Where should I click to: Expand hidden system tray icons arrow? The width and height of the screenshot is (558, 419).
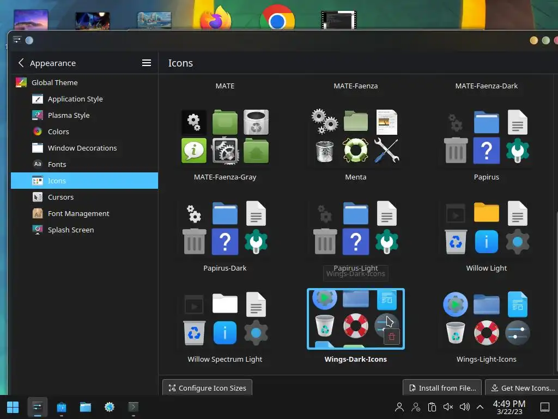point(480,407)
